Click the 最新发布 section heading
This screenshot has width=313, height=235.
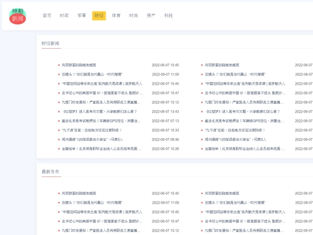click(50, 172)
